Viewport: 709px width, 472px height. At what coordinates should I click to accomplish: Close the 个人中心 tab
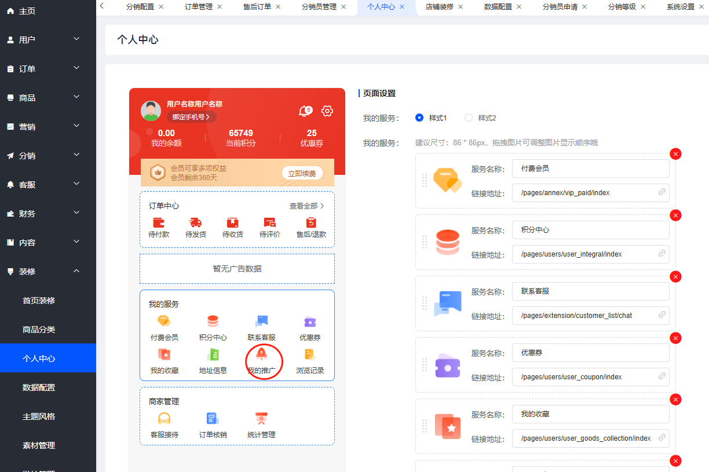[402, 7]
